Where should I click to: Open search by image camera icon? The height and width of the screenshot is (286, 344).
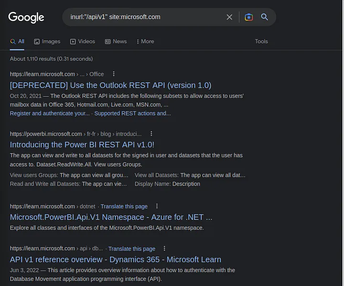tap(248, 17)
